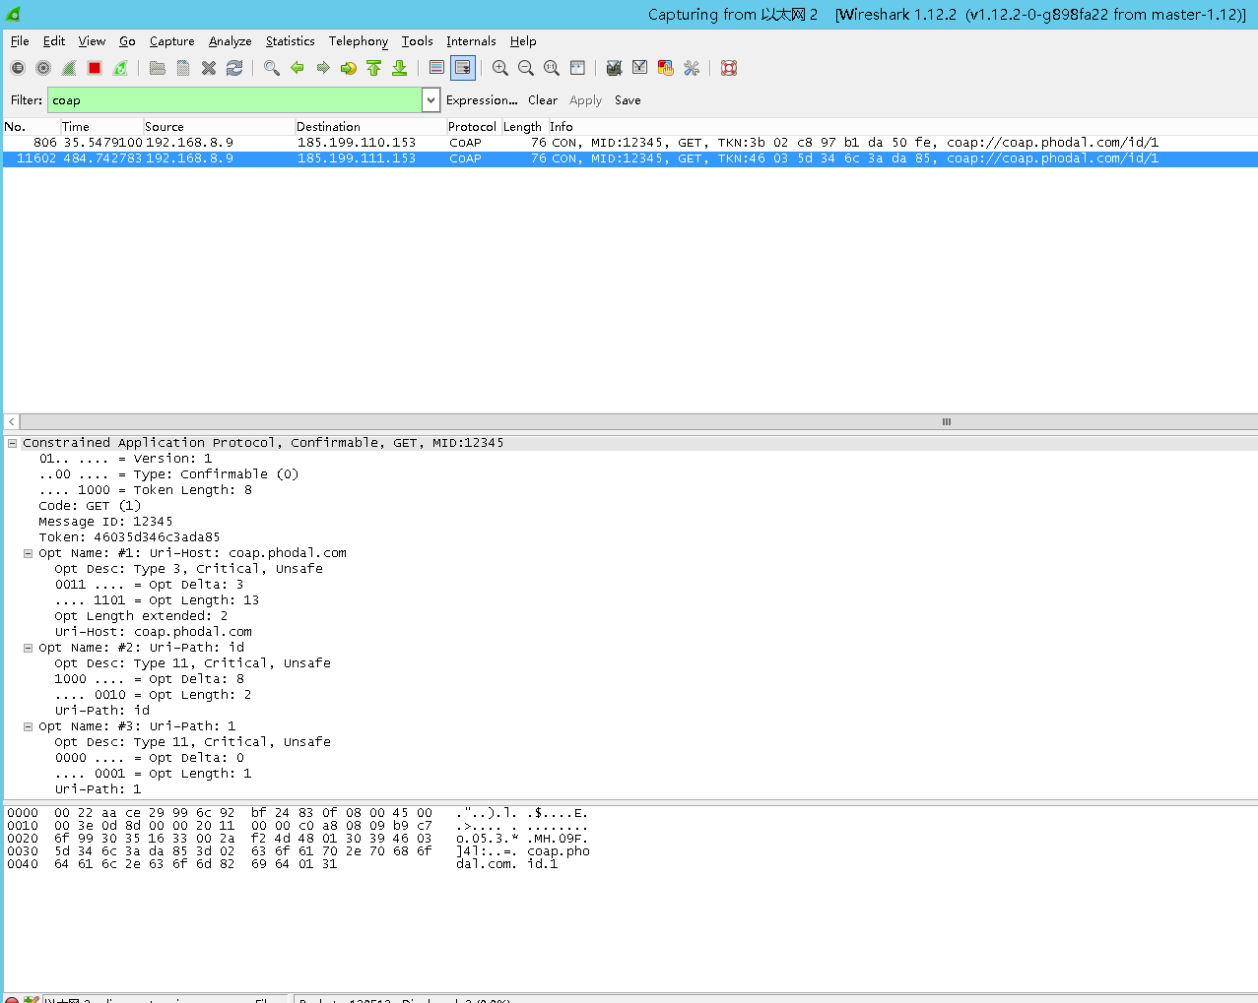Reload this capture file icon
Image resolution: width=1258 pixels, height=1003 pixels.
point(234,68)
